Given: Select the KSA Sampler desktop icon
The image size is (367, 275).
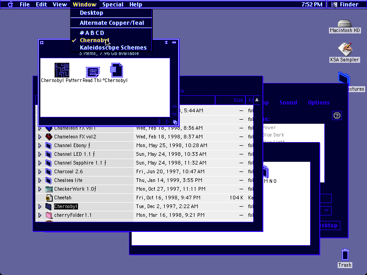Looking at the screenshot, I should click(x=345, y=49).
